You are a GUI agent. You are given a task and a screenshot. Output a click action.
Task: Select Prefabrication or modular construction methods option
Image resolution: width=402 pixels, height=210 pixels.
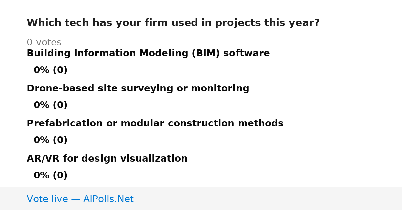pyautogui.click(x=155, y=124)
